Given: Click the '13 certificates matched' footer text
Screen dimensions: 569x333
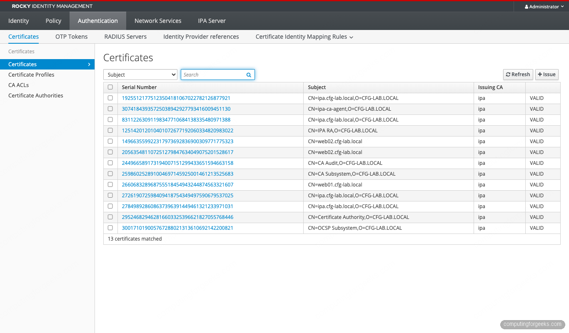Looking at the screenshot, I should point(135,239).
